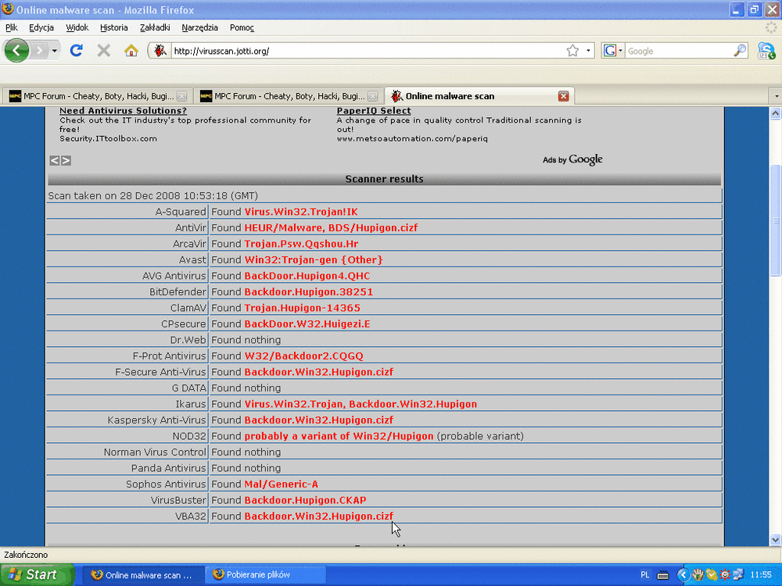This screenshot has width=782, height=586.
Task: Click the Win32:Trojan-gen {Other} Avast result
Action: (314, 259)
